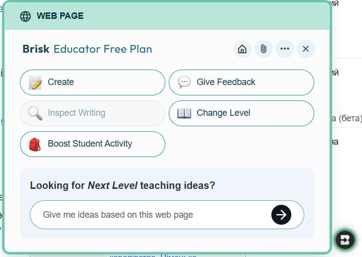Select Give Feedback button
Screen dimensions: 362x257
pyautogui.click(x=241, y=83)
